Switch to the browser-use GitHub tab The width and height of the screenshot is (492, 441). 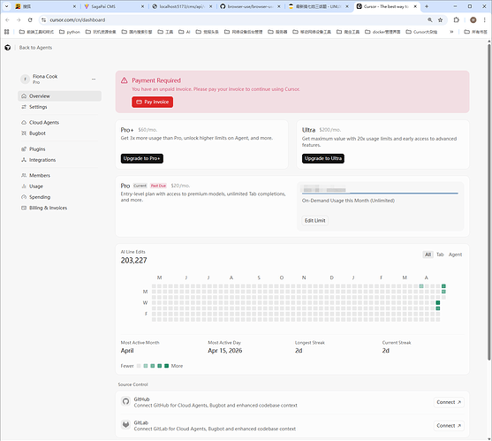250,6
